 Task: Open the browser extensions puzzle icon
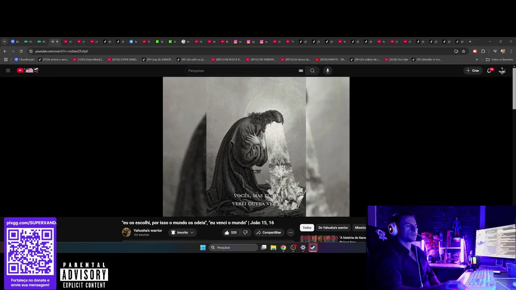(x=483, y=51)
